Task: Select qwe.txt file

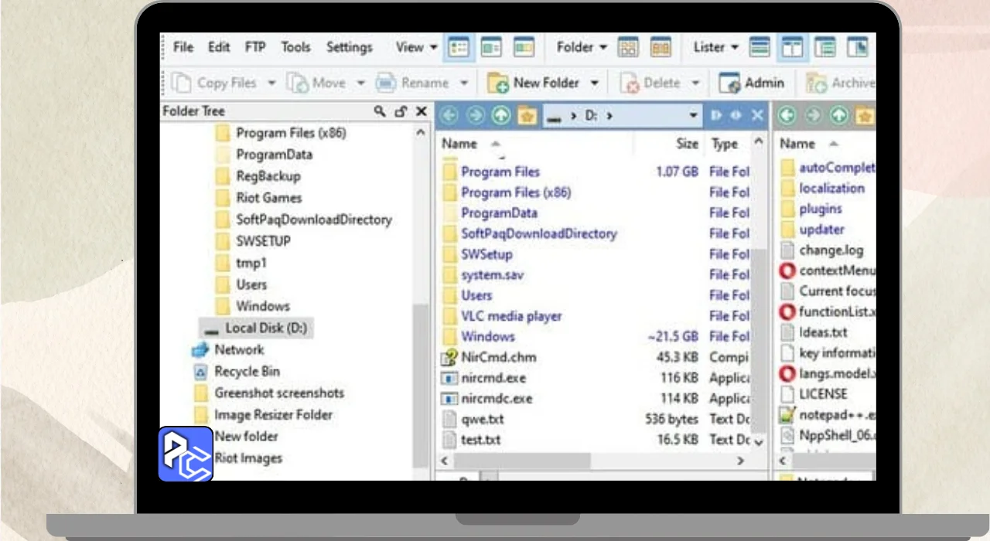Action: point(473,419)
